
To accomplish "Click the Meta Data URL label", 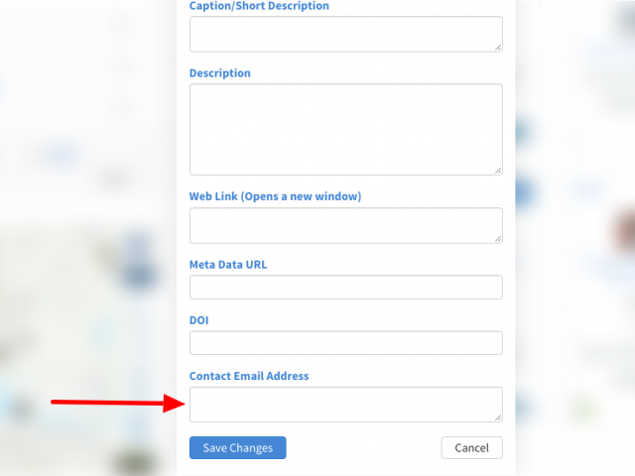I will (228, 265).
